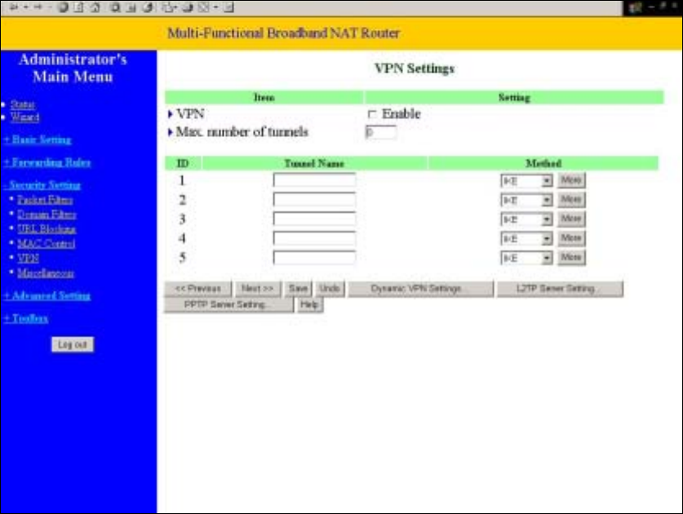Viewport: 683px width, 514px height.
Task: Click More button for tunnel ID 3
Action: 571,219
